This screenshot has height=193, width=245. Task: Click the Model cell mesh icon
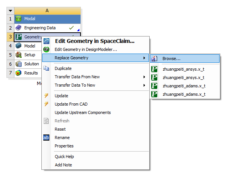(19, 46)
